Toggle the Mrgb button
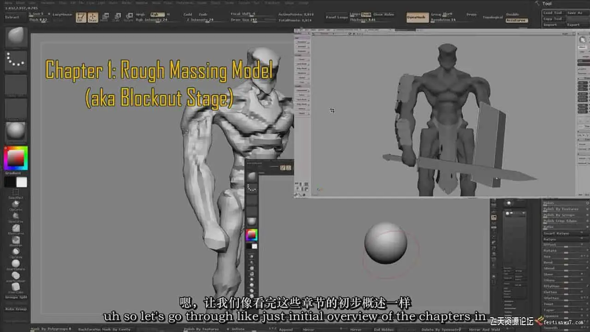The image size is (590, 332). pyautogui.click(x=140, y=14)
